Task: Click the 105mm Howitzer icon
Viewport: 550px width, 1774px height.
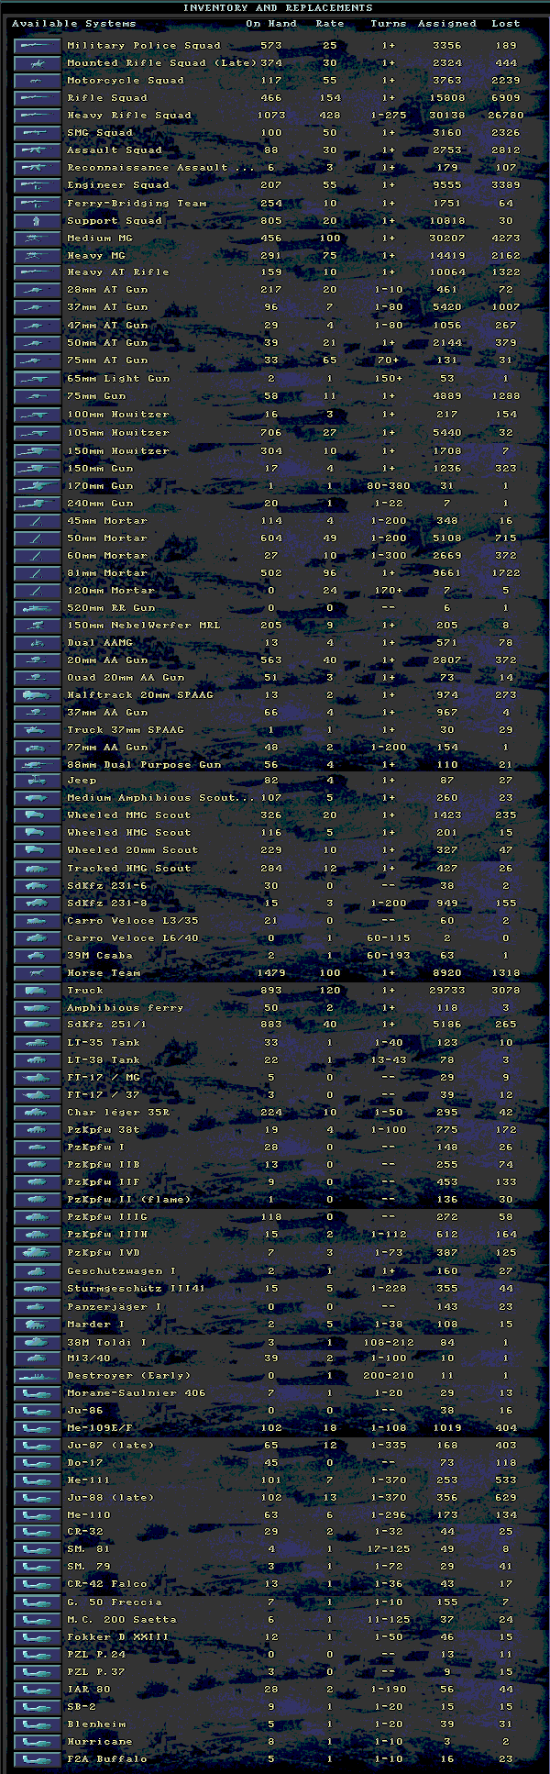Action: pyautogui.click(x=38, y=432)
